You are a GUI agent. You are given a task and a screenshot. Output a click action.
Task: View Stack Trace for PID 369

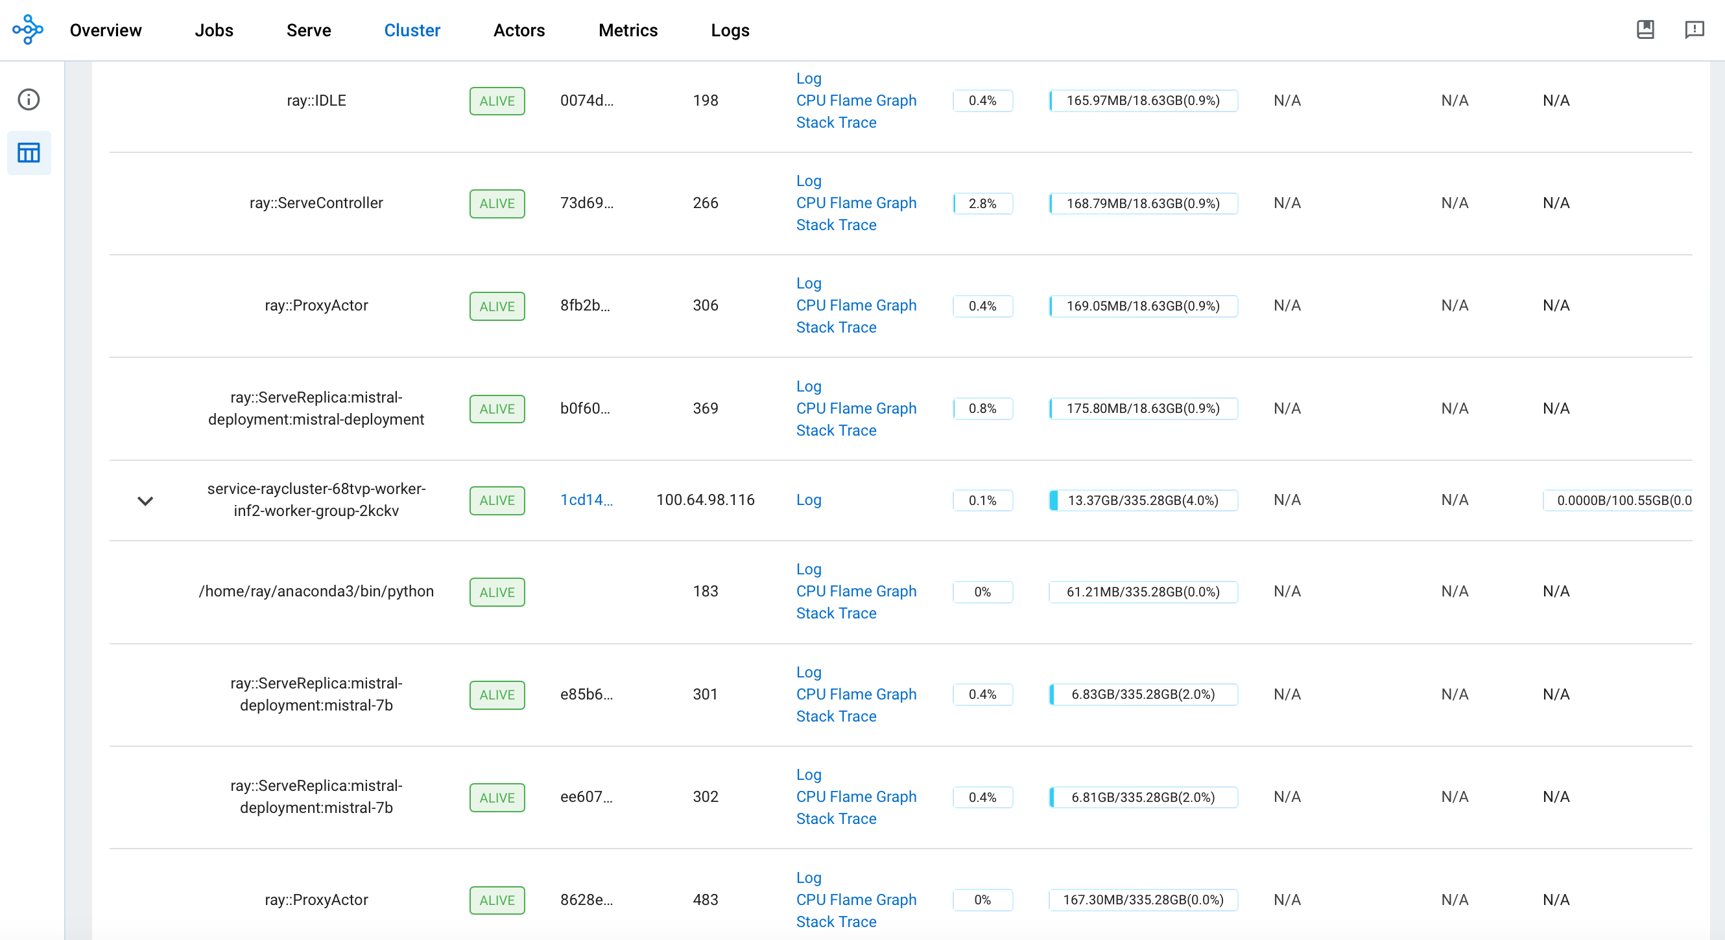pyautogui.click(x=837, y=430)
